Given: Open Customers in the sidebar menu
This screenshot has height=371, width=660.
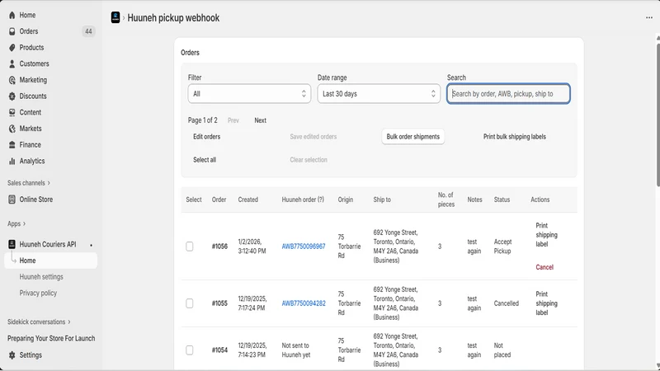Looking at the screenshot, I should 34,63.
